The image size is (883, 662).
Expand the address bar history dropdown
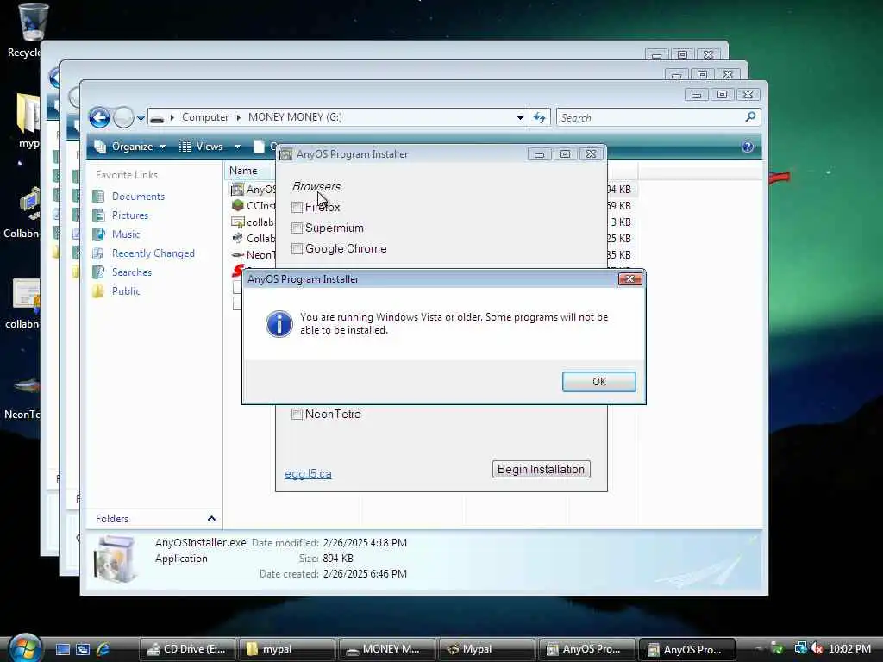(520, 117)
